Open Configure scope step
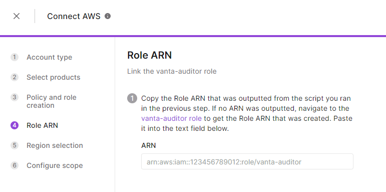 [x=55, y=165]
